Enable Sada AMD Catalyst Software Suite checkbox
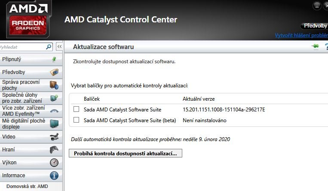Screen dimensions: 328x191 (77, 109)
